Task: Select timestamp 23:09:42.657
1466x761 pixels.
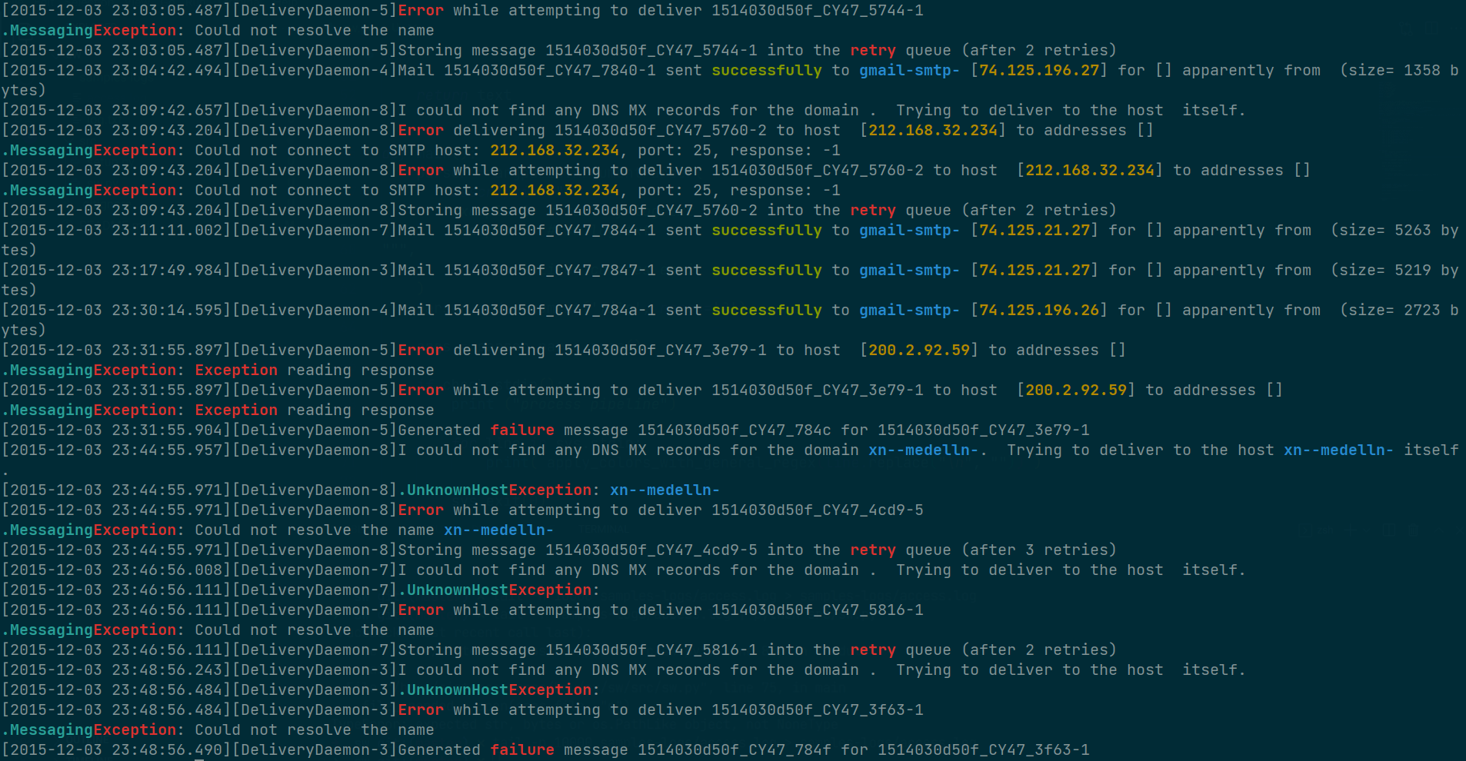Action: tap(166, 110)
